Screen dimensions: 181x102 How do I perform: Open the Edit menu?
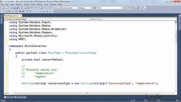click(7, 5)
